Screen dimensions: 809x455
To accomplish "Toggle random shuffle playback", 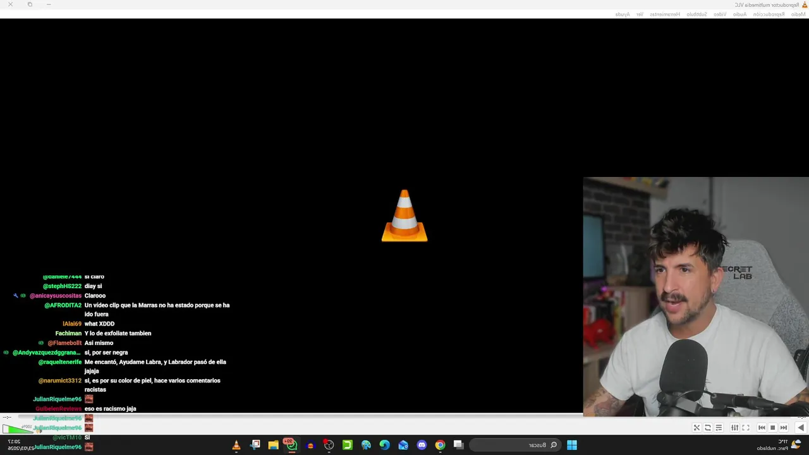I will [696, 428].
